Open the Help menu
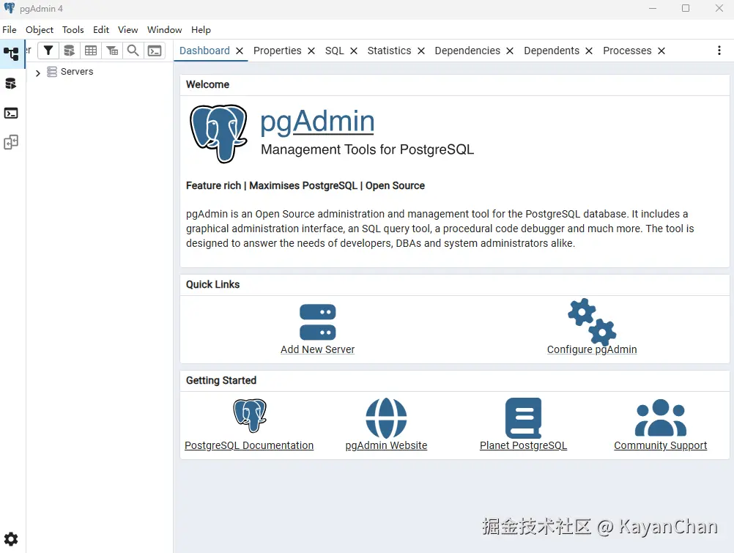This screenshot has height=553, width=734. (x=201, y=29)
